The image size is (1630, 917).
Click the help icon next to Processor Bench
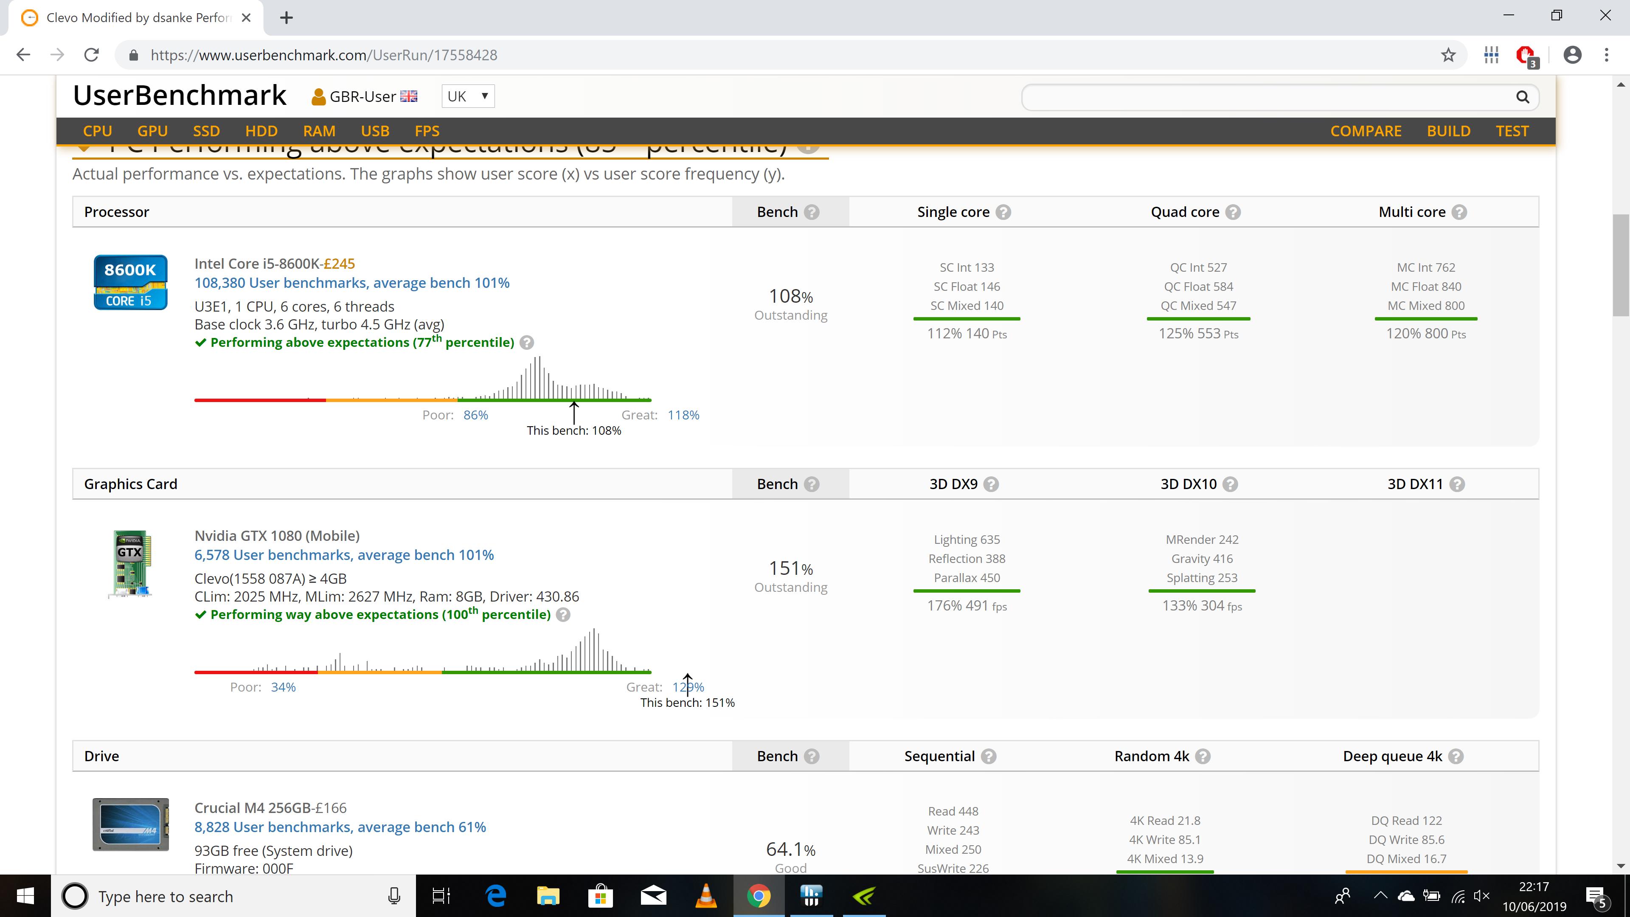pos(812,212)
